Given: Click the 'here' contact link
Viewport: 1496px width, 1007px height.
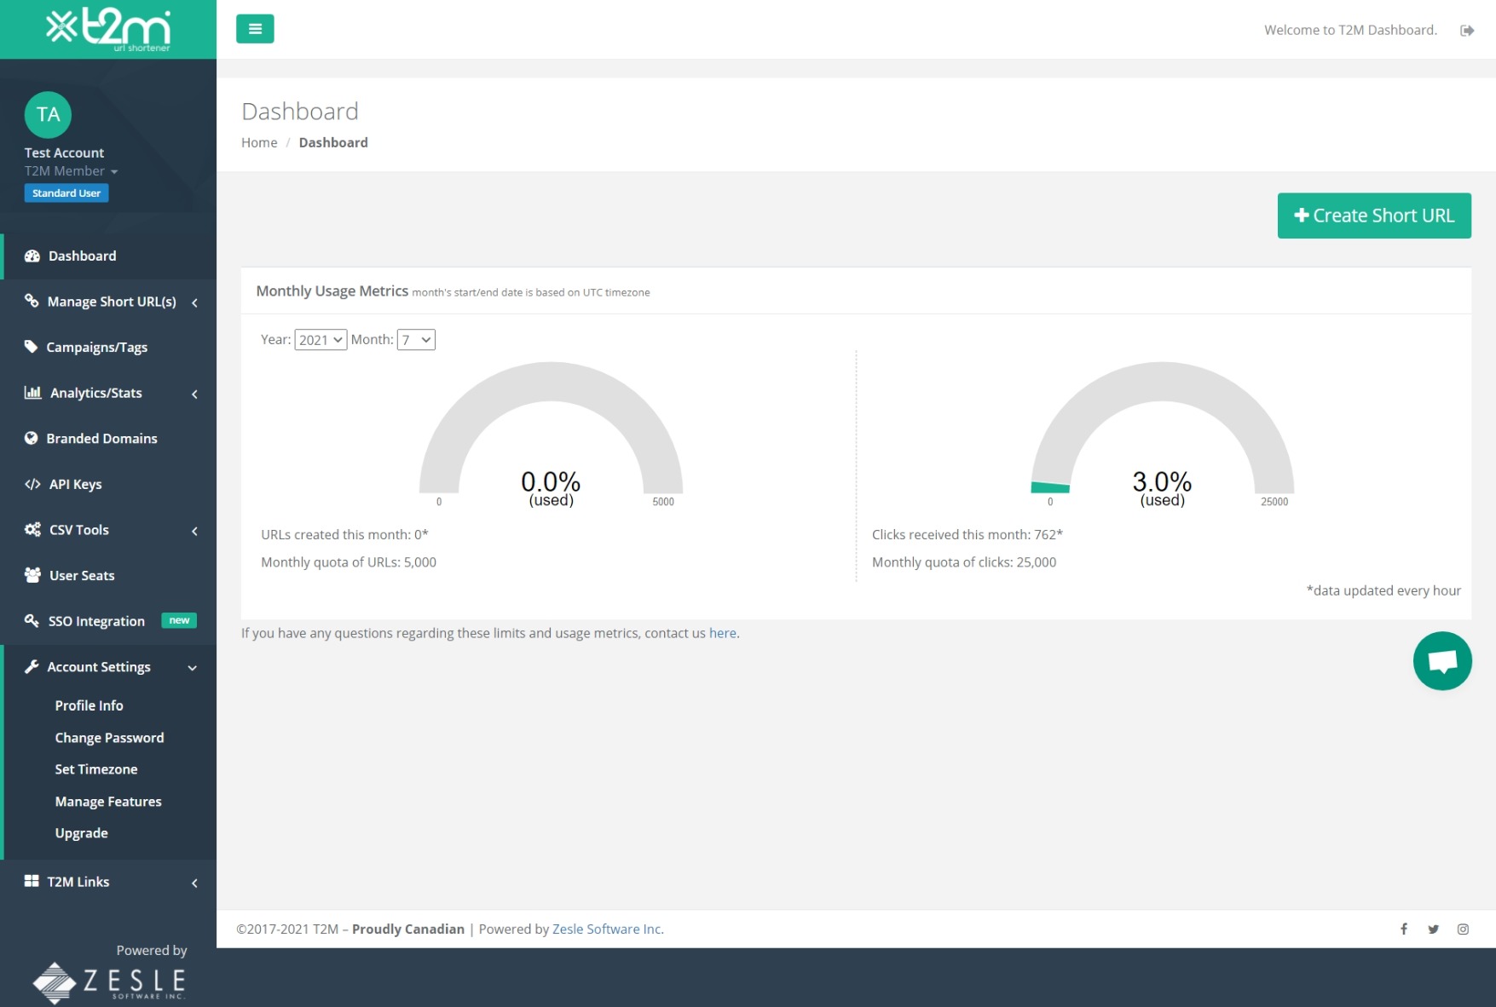Looking at the screenshot, I should coord(722,633).
